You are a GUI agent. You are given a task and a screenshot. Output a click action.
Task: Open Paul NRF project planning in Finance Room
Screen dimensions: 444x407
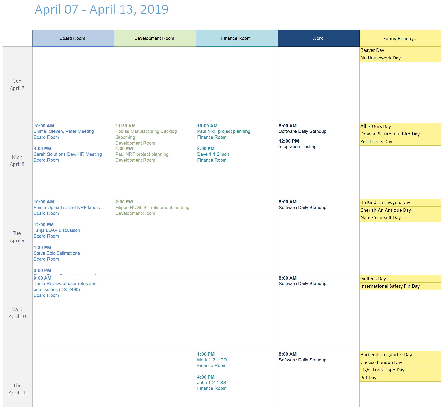pyautogui.click(x=224, y=131)
